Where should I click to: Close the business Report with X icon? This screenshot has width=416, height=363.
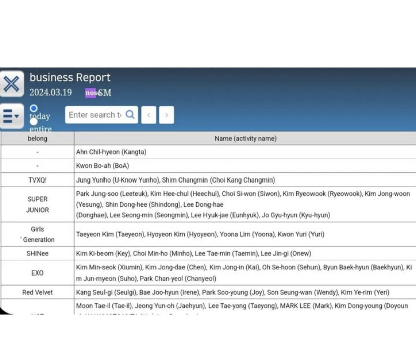click(11, 84)
